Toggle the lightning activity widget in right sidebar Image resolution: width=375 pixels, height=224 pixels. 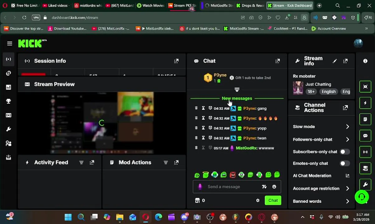coord(365,103)
